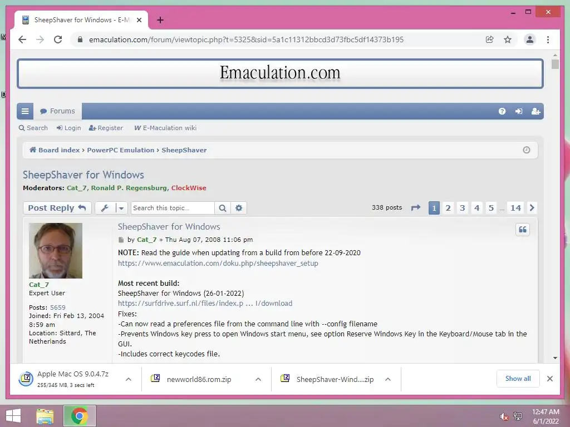Open the Chrome profile avatar menu

[x=530, y=39]
